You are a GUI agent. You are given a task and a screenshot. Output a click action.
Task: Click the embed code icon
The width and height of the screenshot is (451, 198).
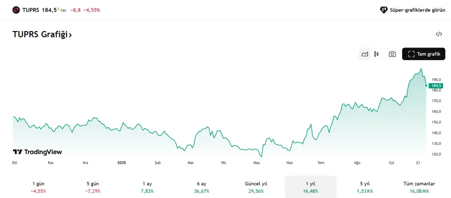pyautogui.click(x=439, y=34)
